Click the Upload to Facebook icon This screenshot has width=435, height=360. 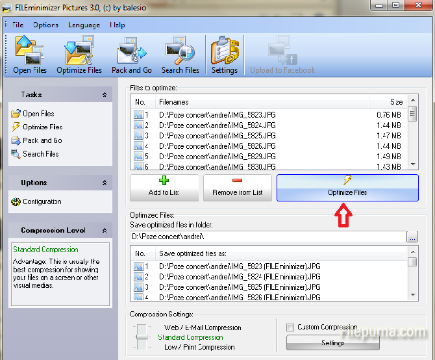pos(282,55)
